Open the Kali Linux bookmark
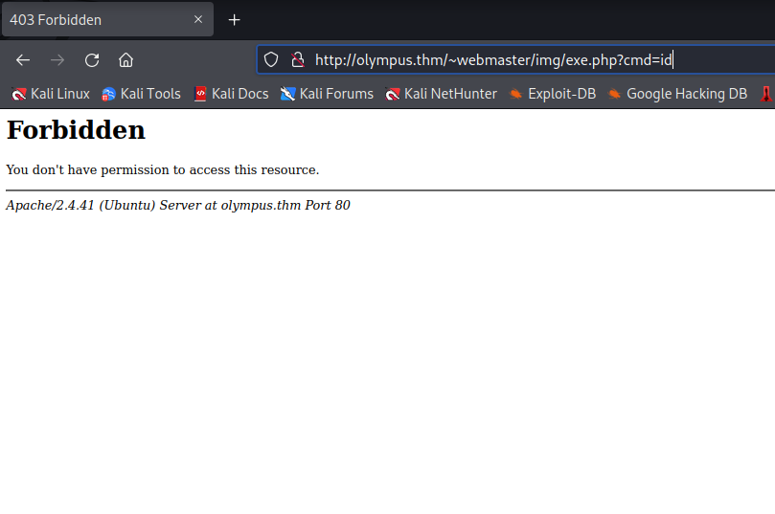Viewport: 775px width, 514px height. tap(50, 94)
